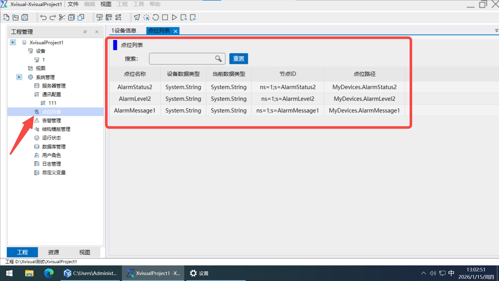Click the toolbar icon with left arrow

193,17
